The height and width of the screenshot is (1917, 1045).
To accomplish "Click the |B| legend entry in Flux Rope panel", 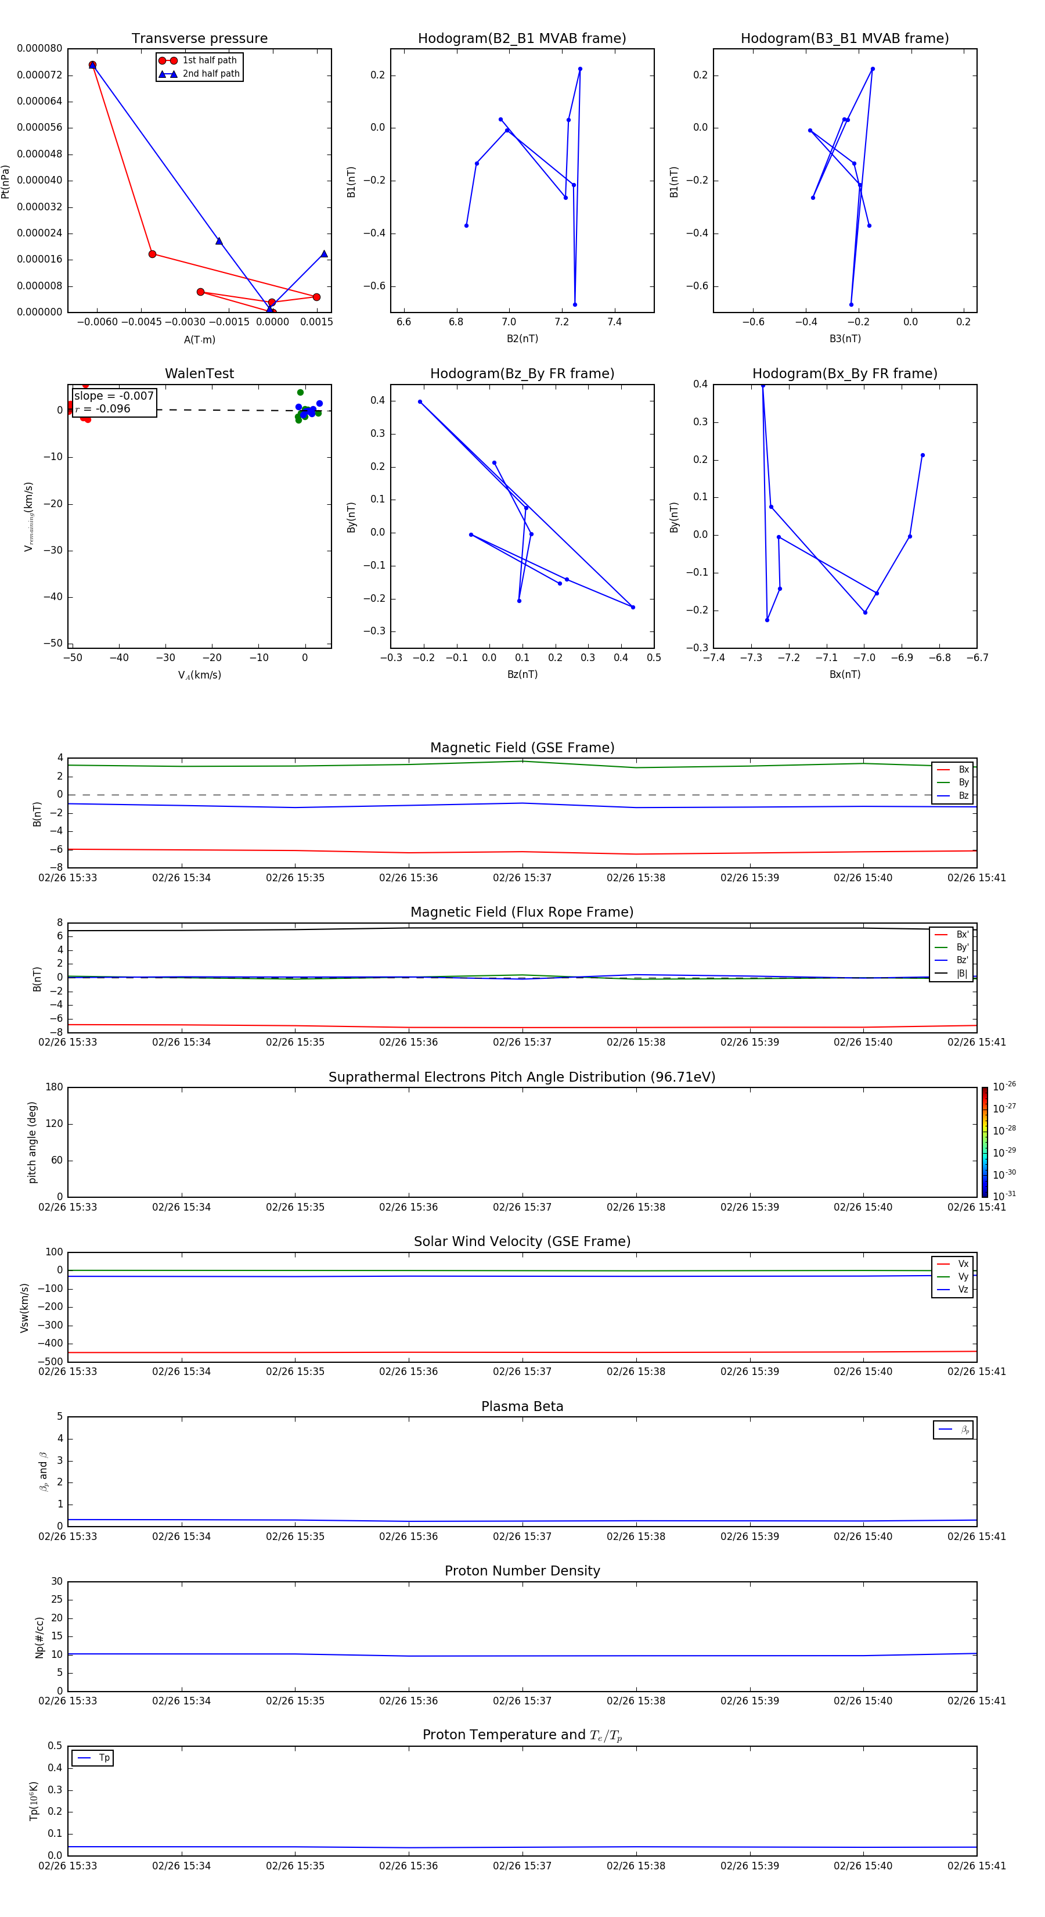I will tap(952, 974).
